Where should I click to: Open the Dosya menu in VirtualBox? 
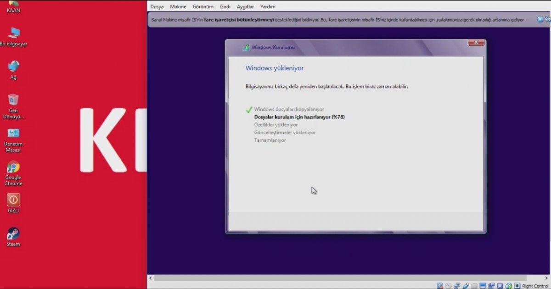(157, 6)
